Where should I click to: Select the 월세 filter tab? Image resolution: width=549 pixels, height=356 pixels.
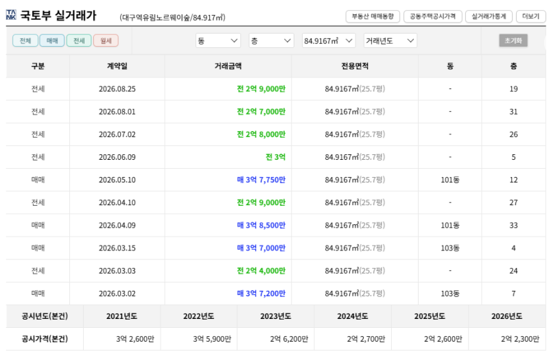(106, 40)
